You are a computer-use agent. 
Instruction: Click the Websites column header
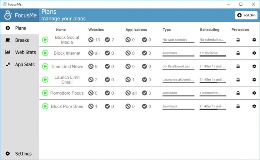coord(96,30)
